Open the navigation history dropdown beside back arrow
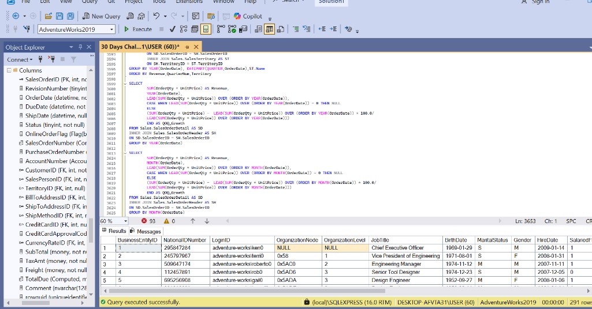Image resolution: width=592 pixels, height=309 pixels. (x=24, y=16)
